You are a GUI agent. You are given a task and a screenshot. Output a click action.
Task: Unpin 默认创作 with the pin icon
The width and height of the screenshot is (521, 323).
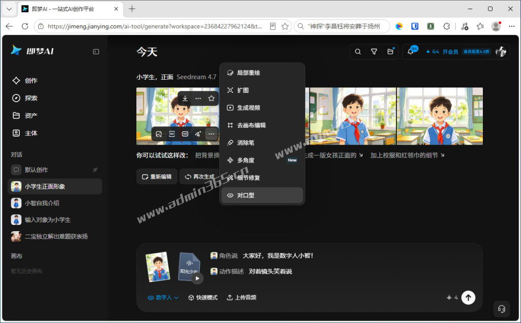[x=95, y=170]
